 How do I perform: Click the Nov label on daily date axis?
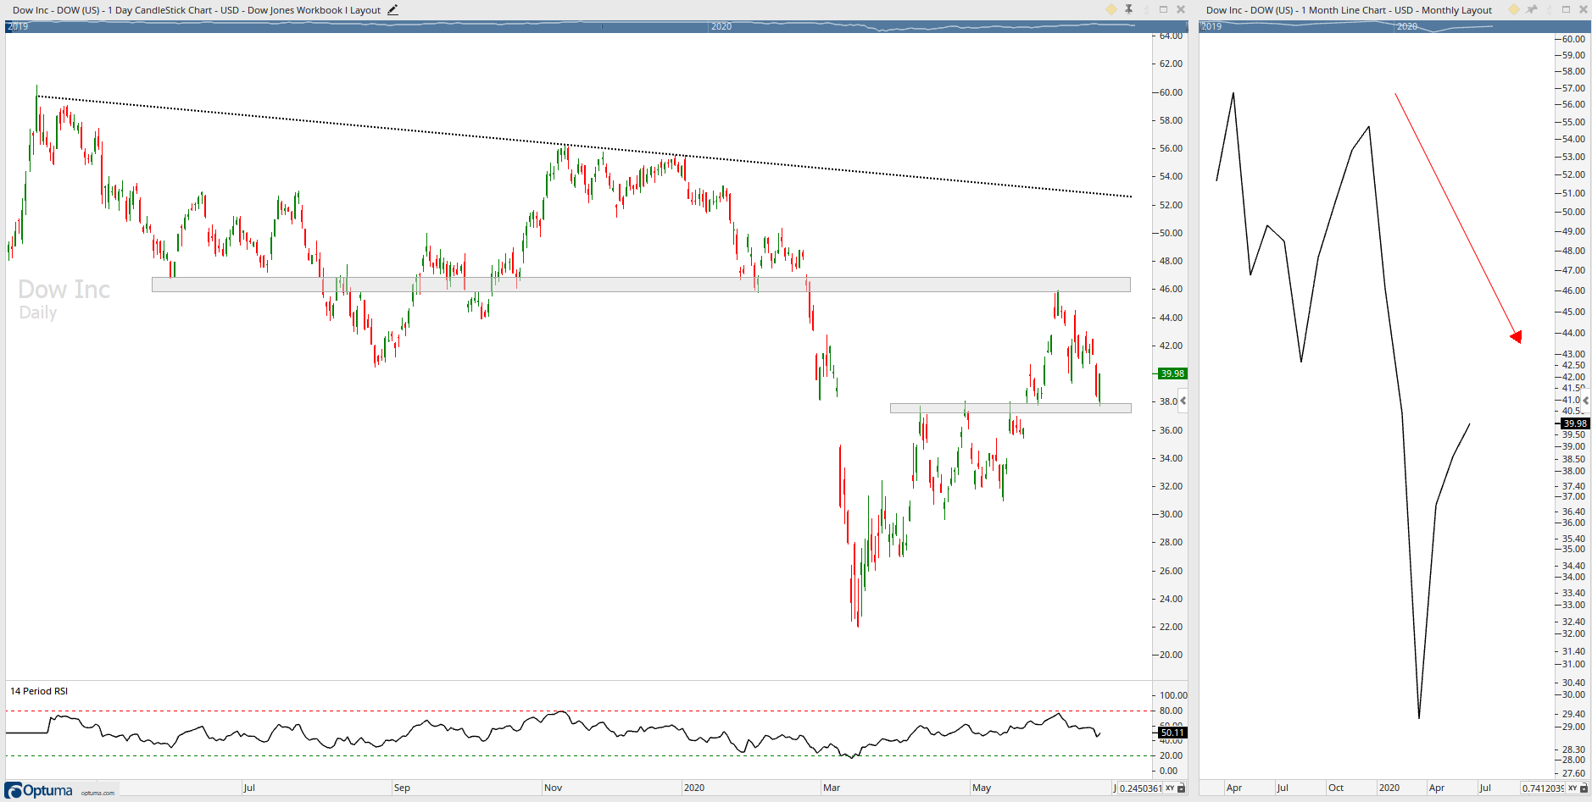[554, 788]
